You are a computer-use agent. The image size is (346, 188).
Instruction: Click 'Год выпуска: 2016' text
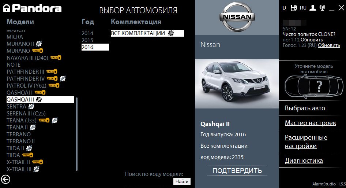point(223,134)
